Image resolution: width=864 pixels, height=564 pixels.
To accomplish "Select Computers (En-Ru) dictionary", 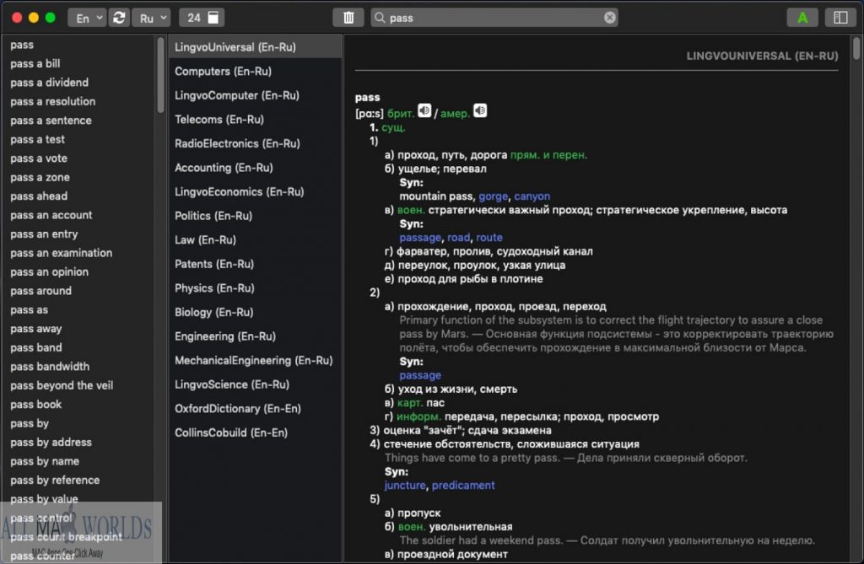I will (255, 71).
